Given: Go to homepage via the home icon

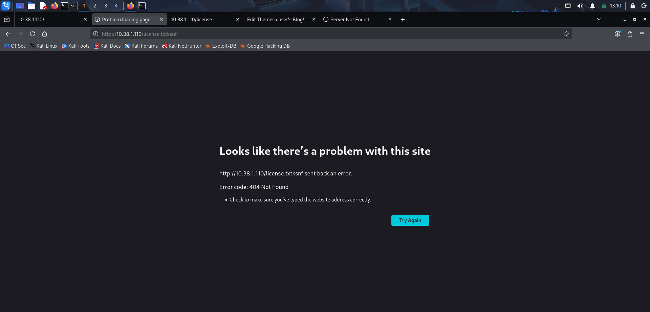Looking at the screenshot, I should pos(44,34).
